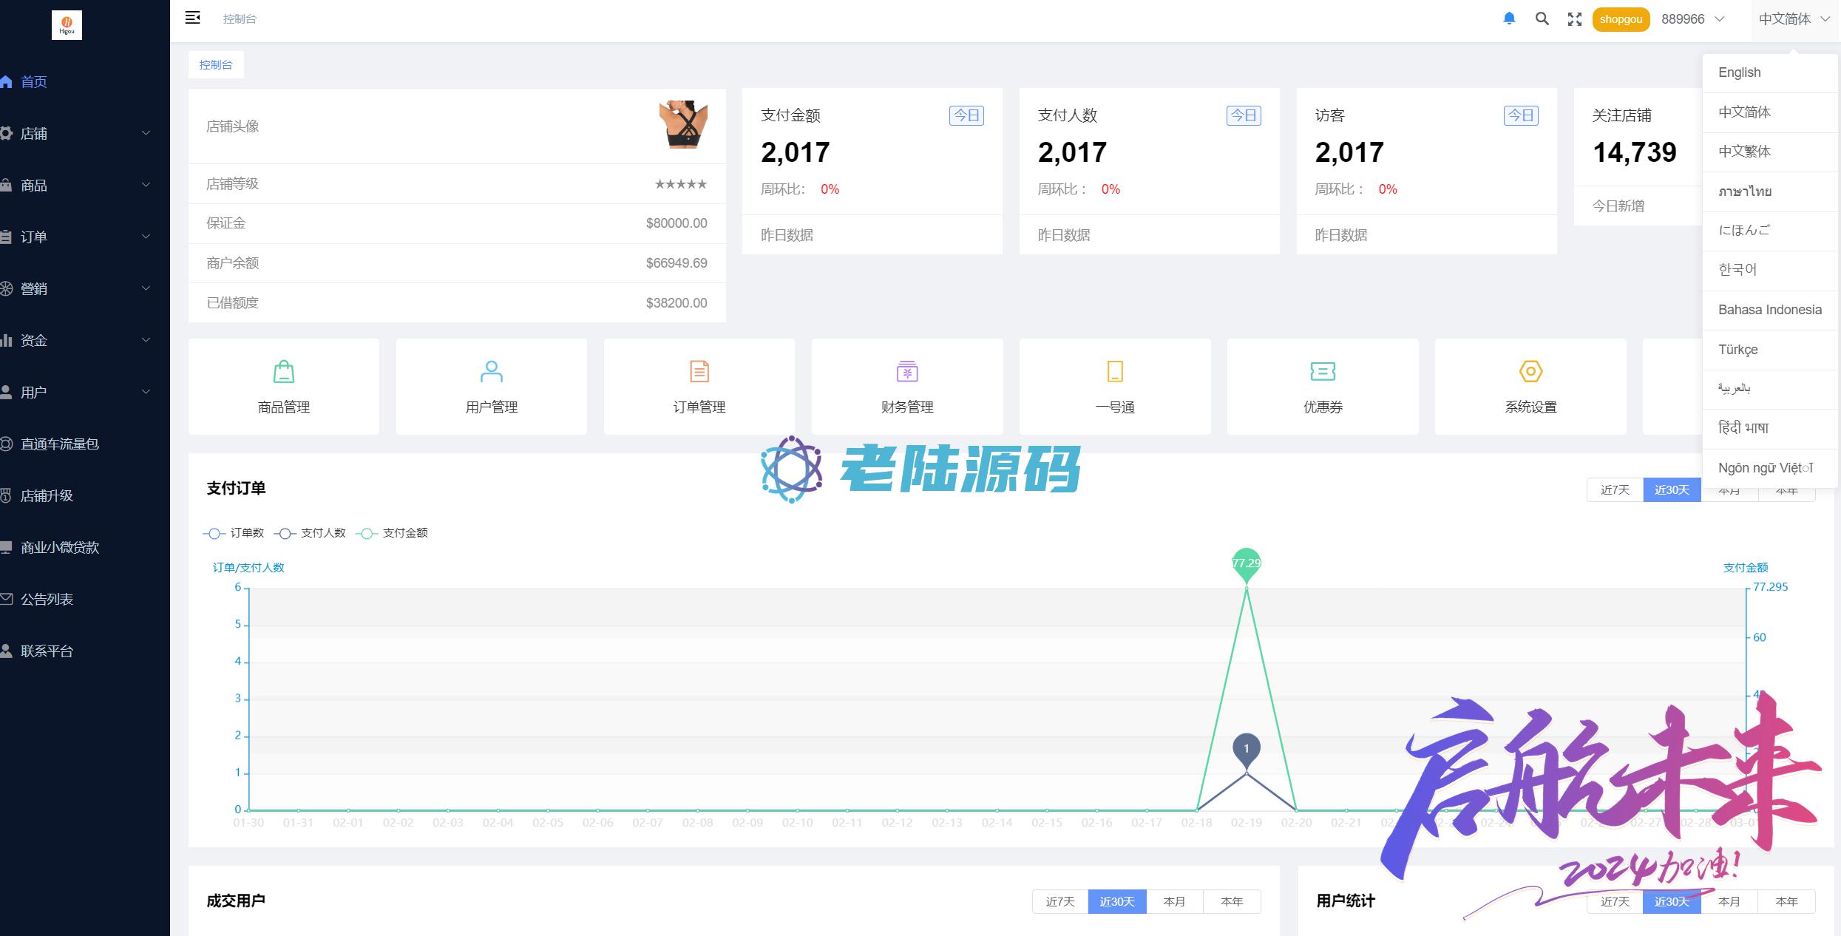1841x936 pixels.
Task: Open the 订单管理 document icon
Action: 699,371
